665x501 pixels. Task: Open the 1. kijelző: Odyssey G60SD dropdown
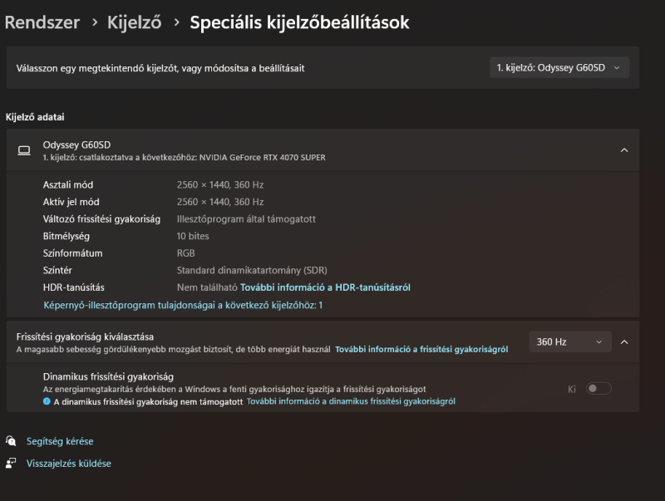[x=559, y=68]
